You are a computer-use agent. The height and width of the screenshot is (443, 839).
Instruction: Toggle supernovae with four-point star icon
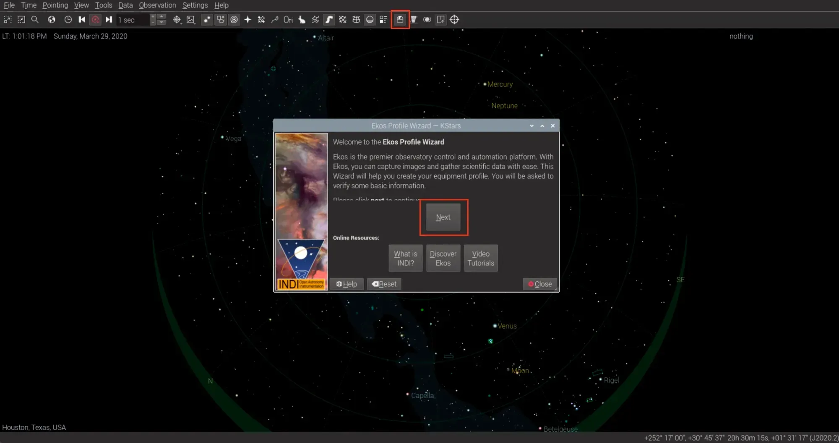point(248,20)
